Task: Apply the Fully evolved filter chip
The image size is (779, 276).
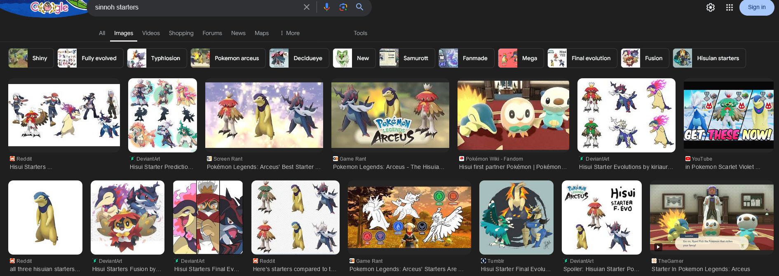Action: pyautogui.click(x=90, y=58)
